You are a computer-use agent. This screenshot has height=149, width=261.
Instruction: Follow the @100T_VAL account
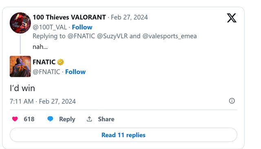click(x=82, y=27)
